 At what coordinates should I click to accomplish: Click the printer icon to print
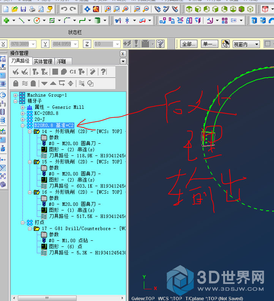32,9
